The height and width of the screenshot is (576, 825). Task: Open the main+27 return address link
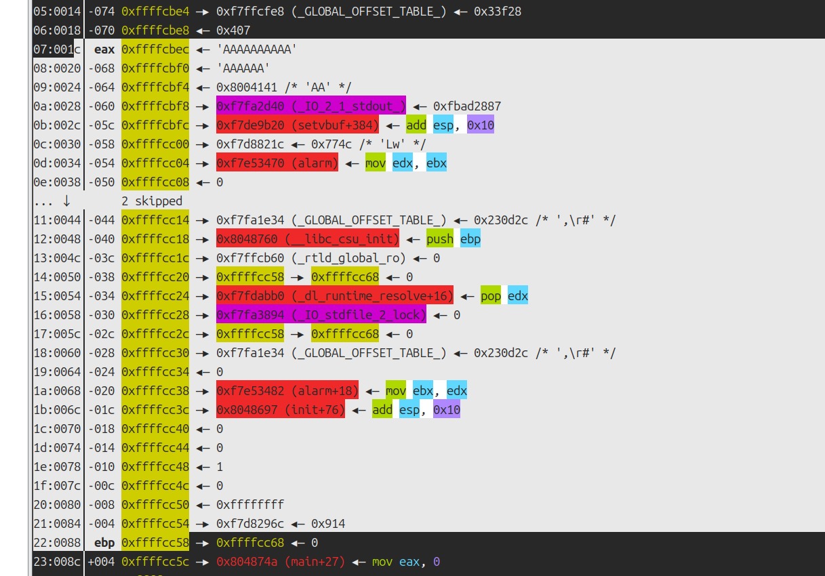point(280,561)
